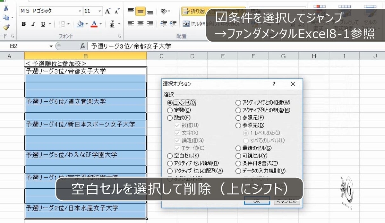385x223 pixels.
Task: Toggle Bold formatting
Action: tap(24, 24)
